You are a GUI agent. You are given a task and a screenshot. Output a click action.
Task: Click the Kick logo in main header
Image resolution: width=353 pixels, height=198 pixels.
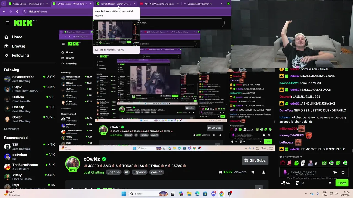pos(25,23)
